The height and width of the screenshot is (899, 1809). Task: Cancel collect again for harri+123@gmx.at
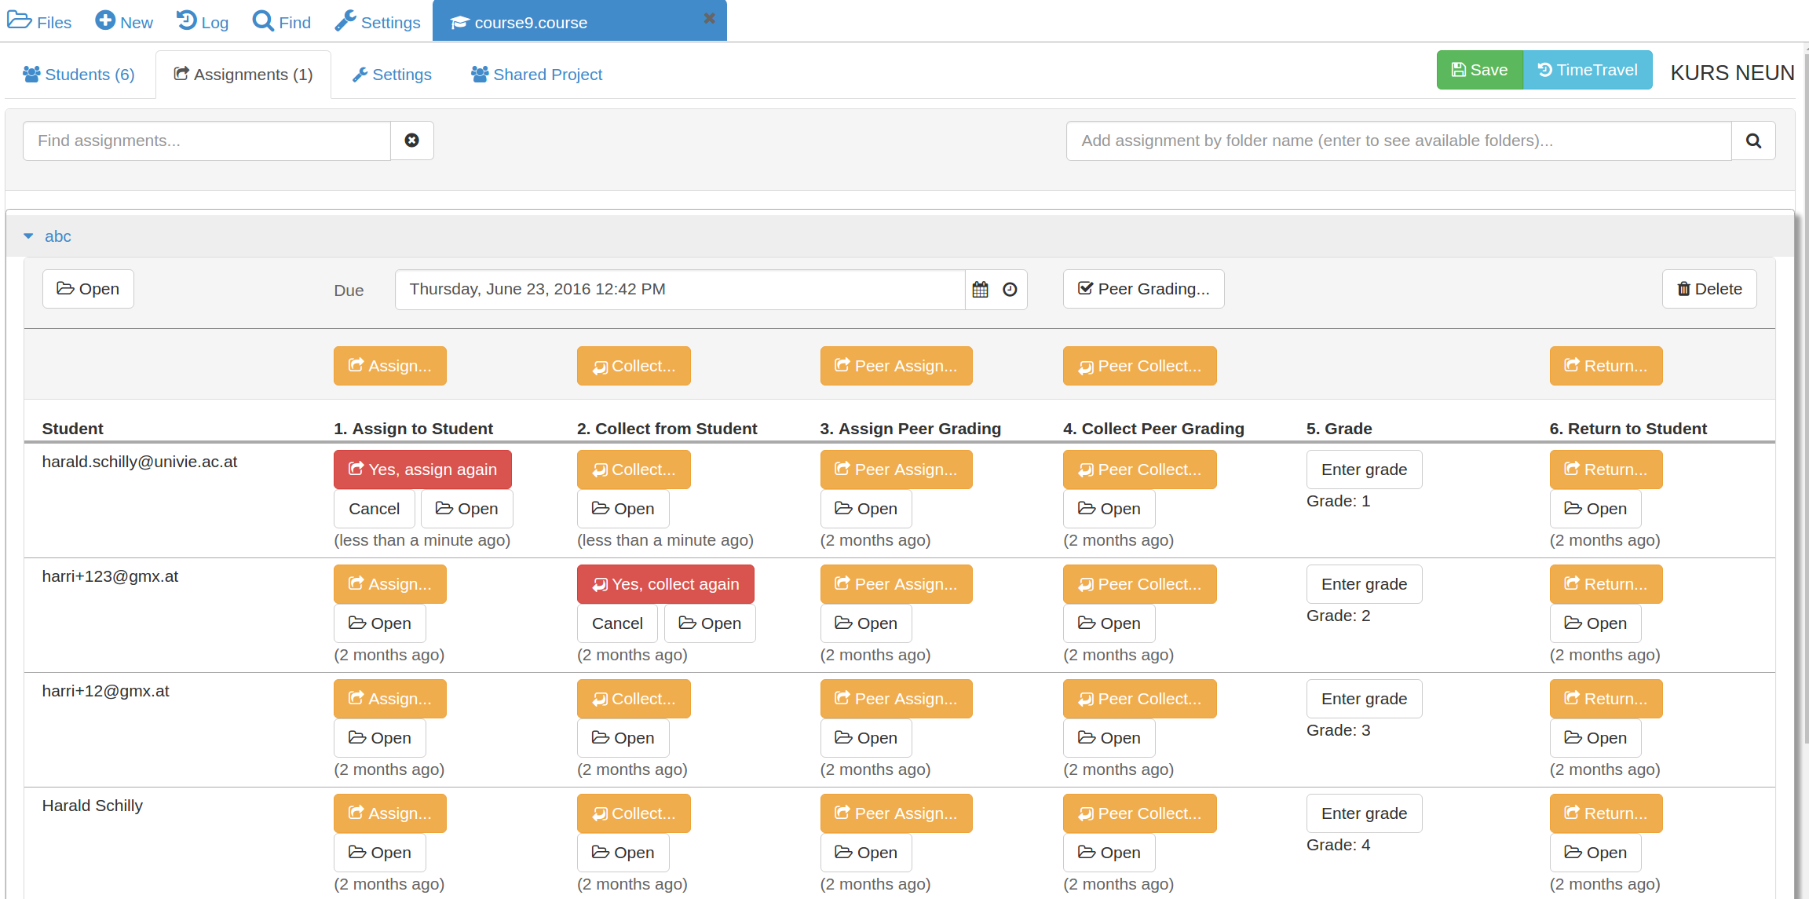point(617,623)
